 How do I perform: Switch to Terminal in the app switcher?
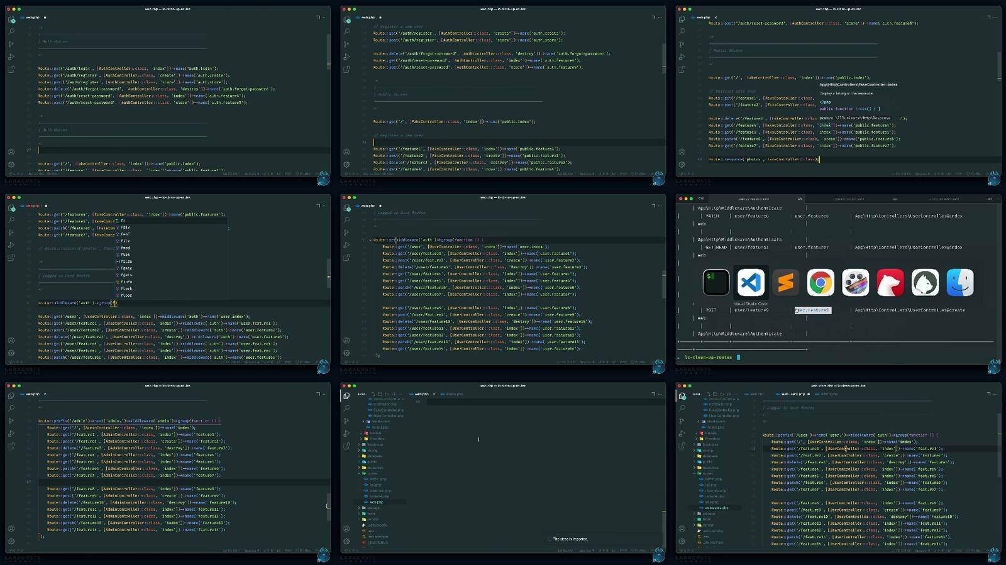[x=716, y=282]
